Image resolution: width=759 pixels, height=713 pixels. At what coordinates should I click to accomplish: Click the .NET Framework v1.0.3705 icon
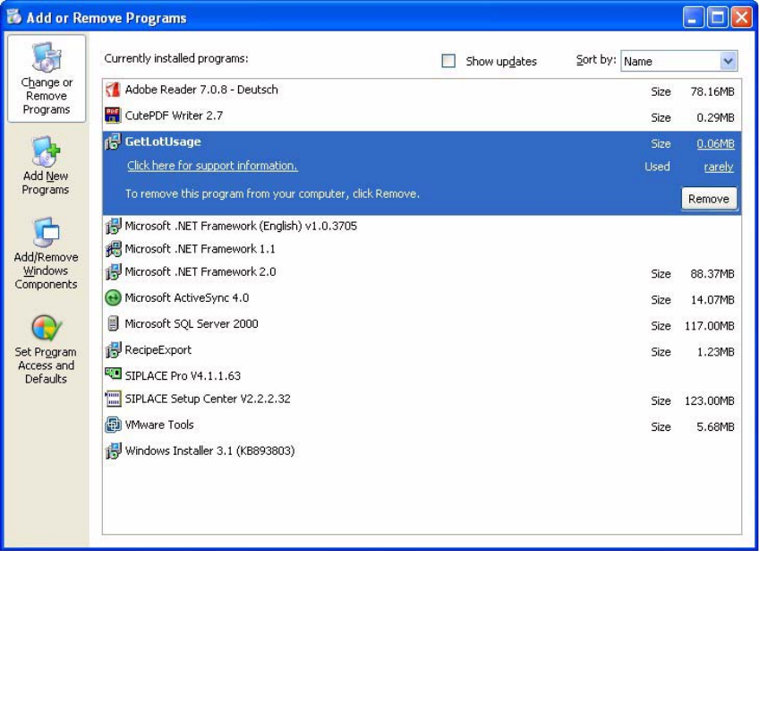pyautogui.click(x=113, y=226)
